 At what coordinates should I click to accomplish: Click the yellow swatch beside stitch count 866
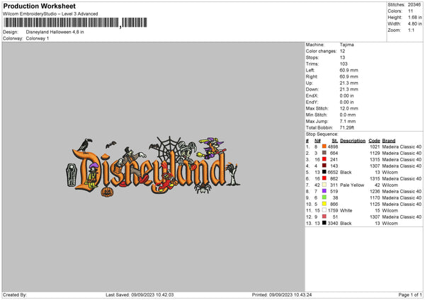tap(324, 204)
